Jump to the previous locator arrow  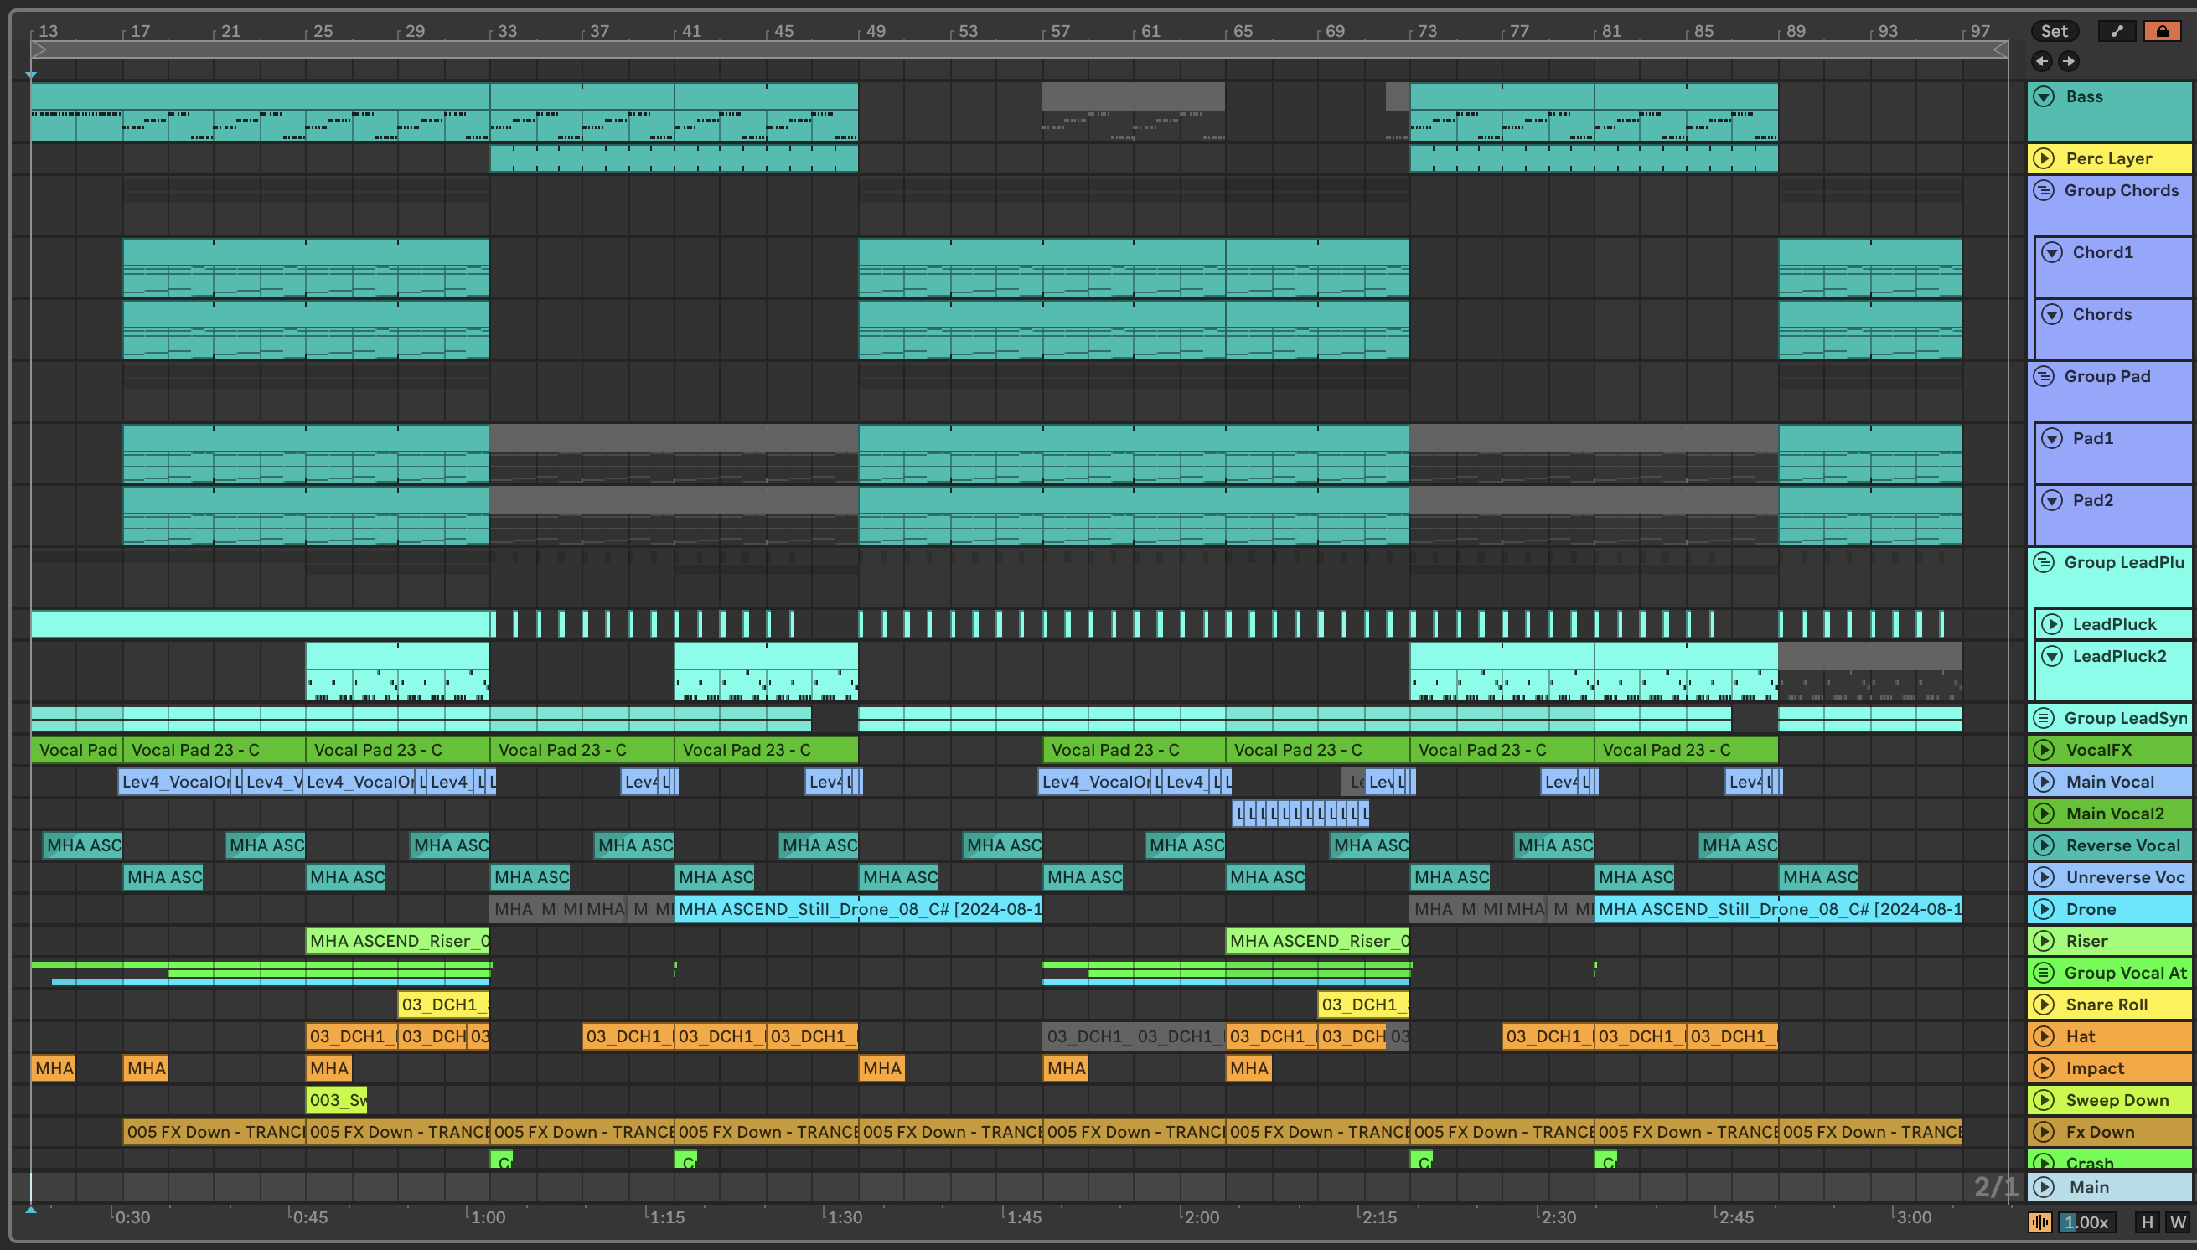click(2042, 61)
